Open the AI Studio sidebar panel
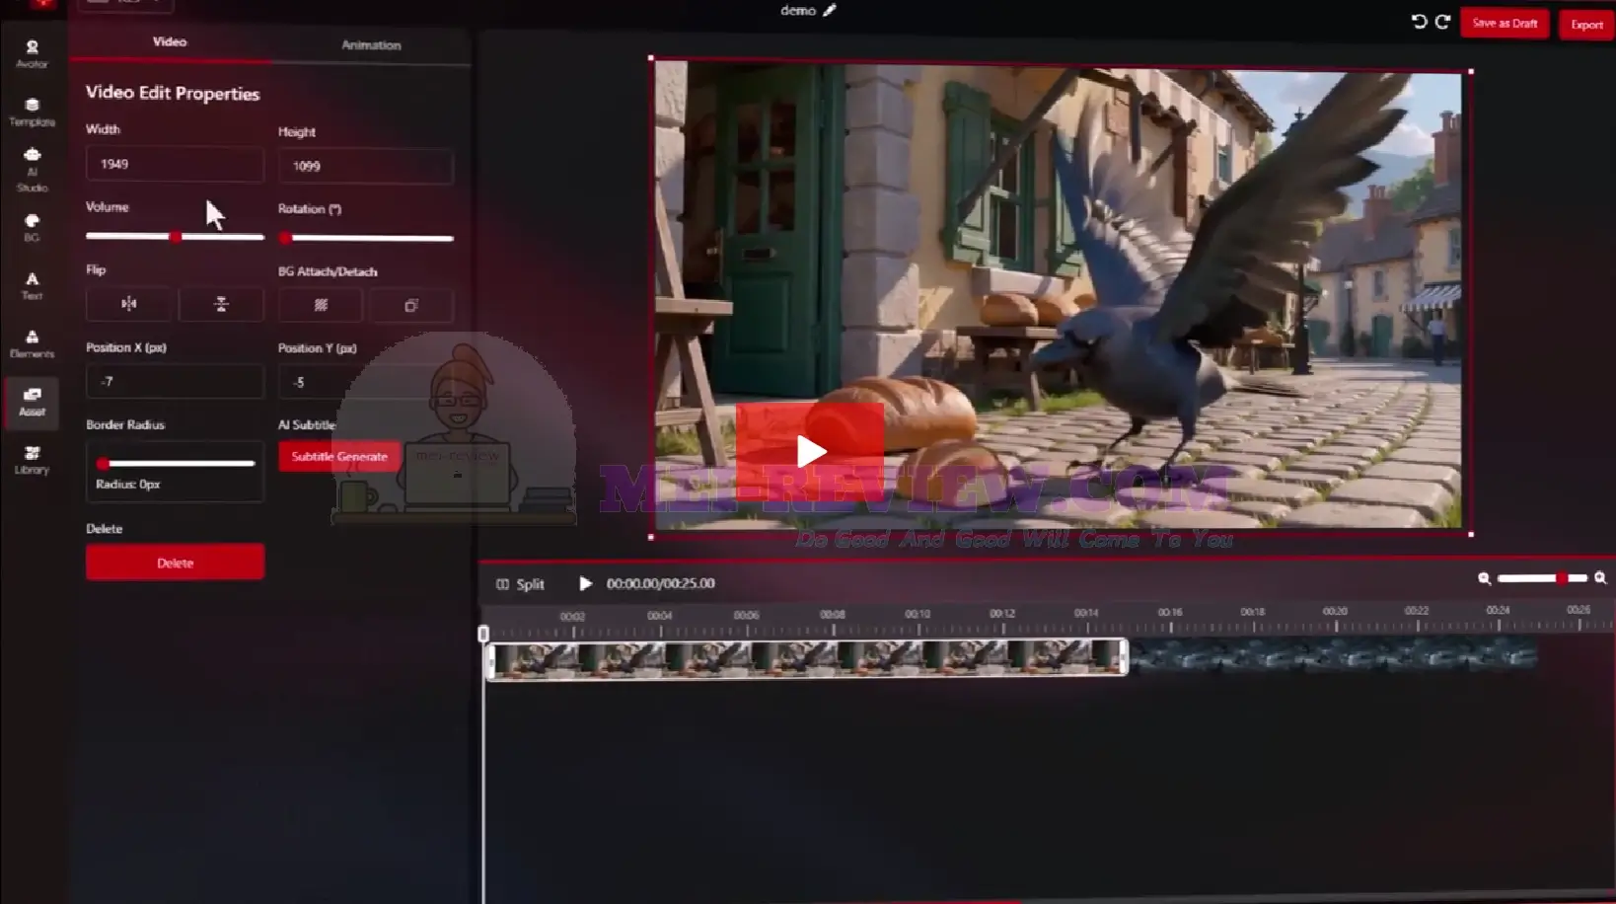Image resolution: width=1616 pixels, height=904 pixels. click(32, 169)
